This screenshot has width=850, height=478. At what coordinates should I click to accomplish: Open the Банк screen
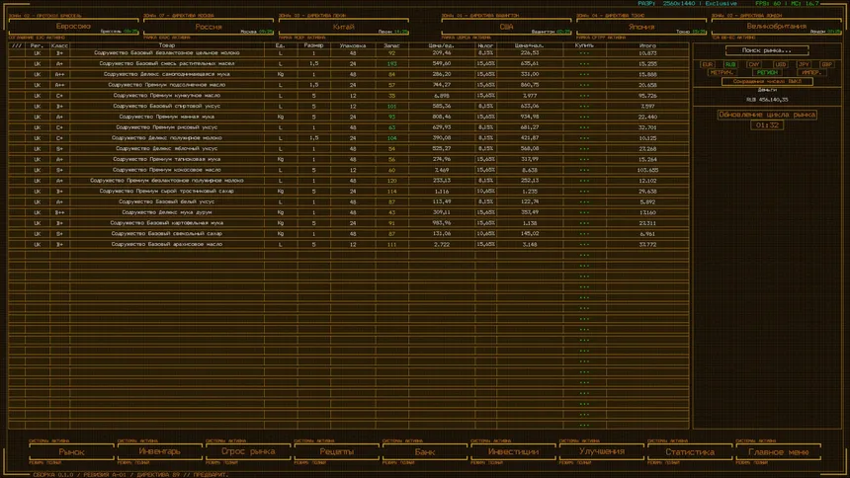coord(425,451)
